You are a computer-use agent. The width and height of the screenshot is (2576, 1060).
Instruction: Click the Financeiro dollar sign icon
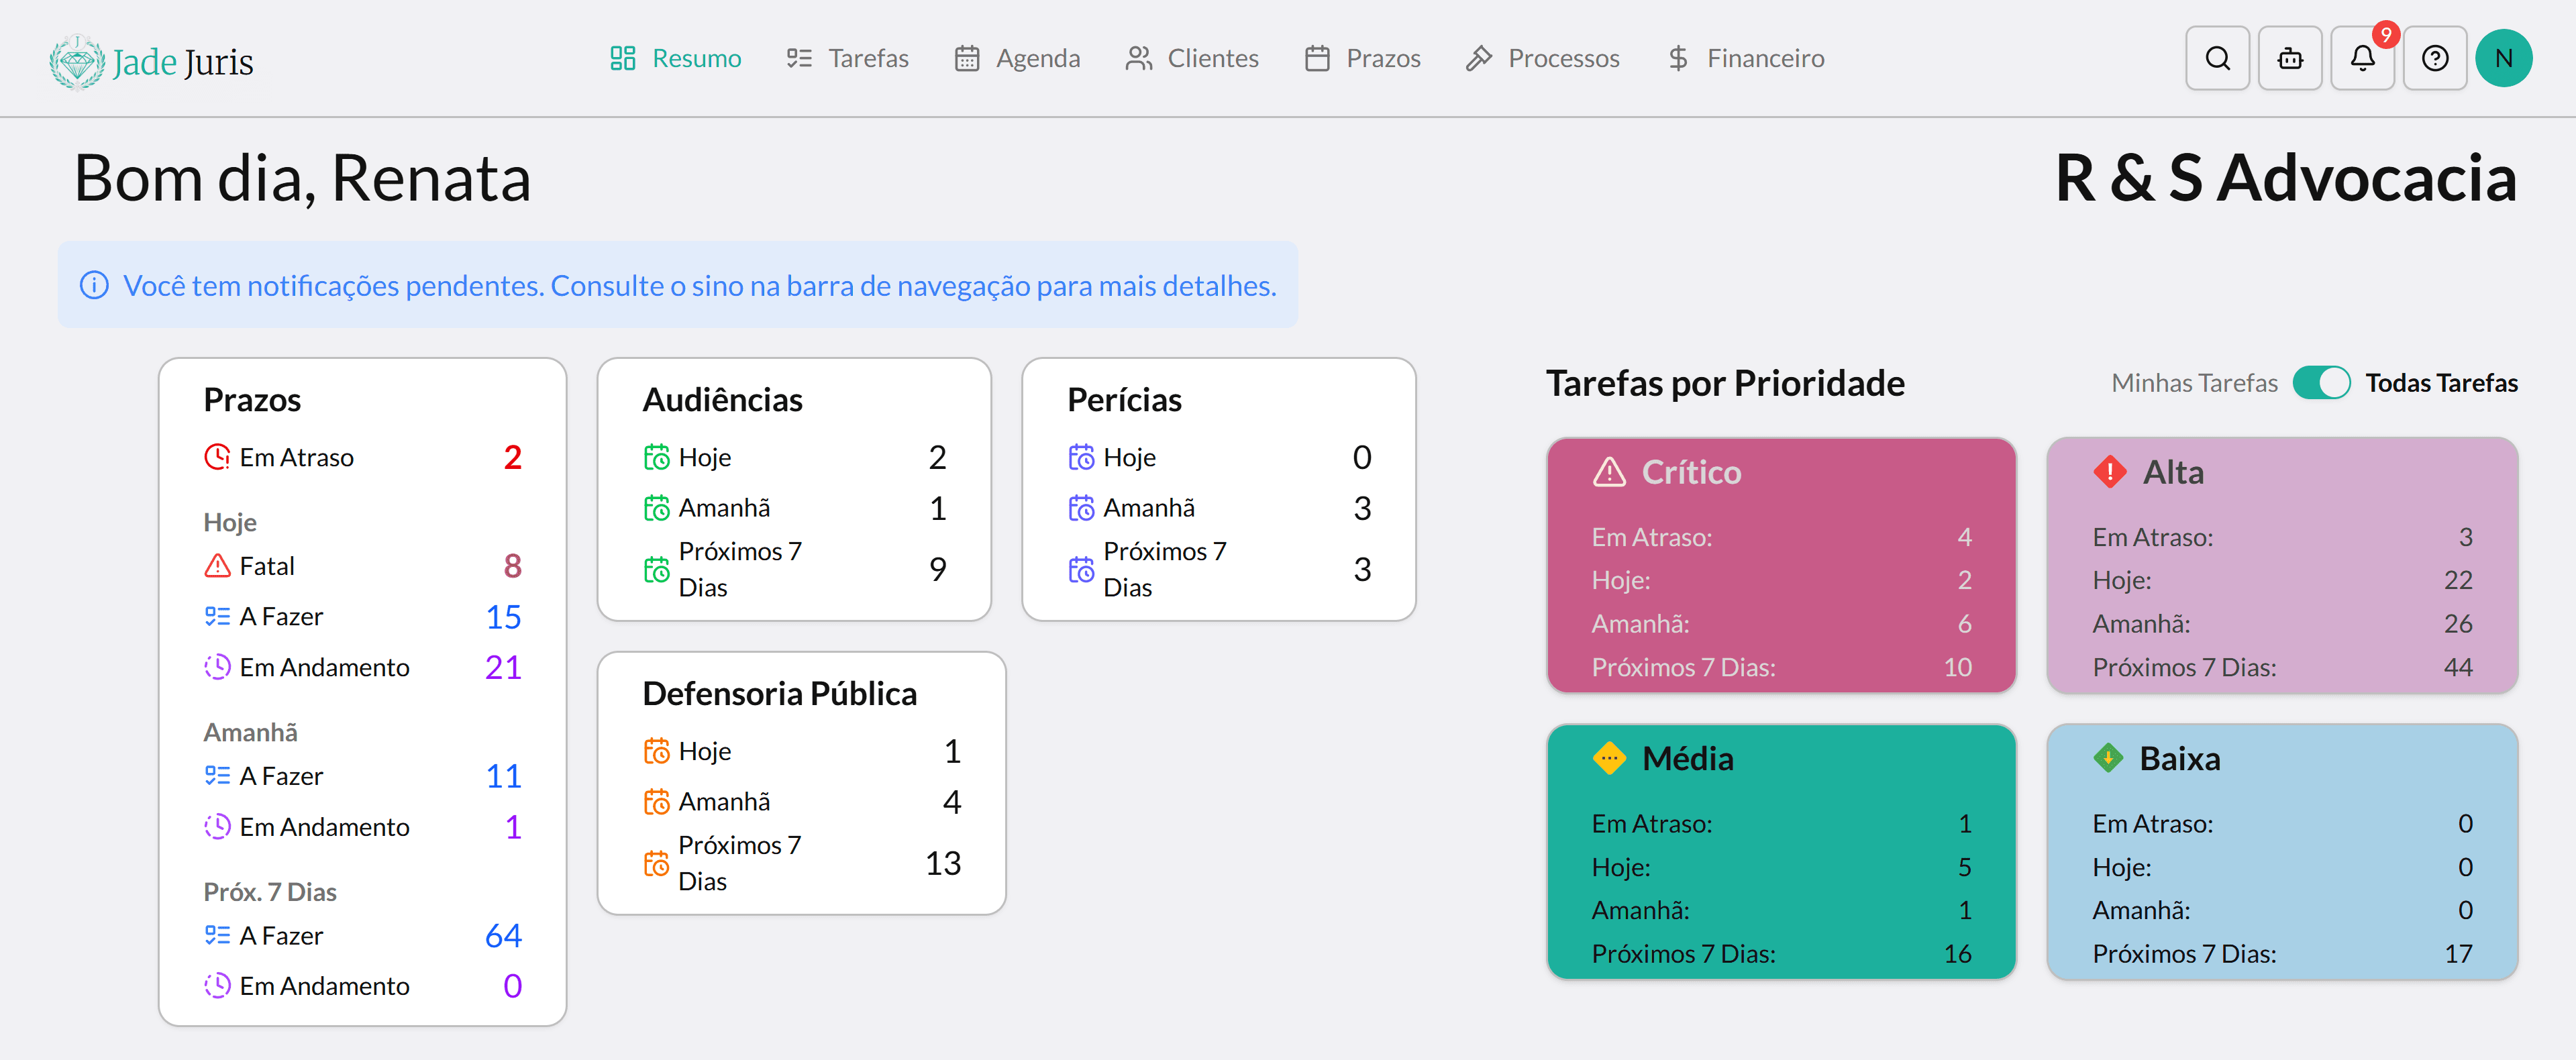tap(1676, 58)
